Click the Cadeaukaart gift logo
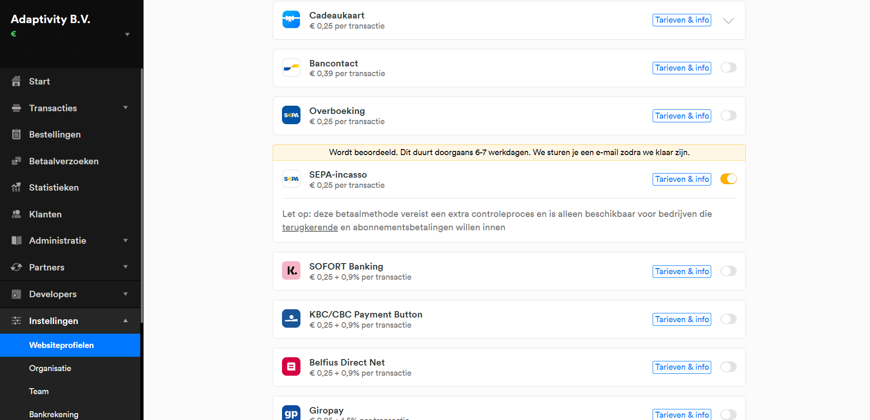The height and width of the screenshot is (420, 870). (x=291, y=19)
